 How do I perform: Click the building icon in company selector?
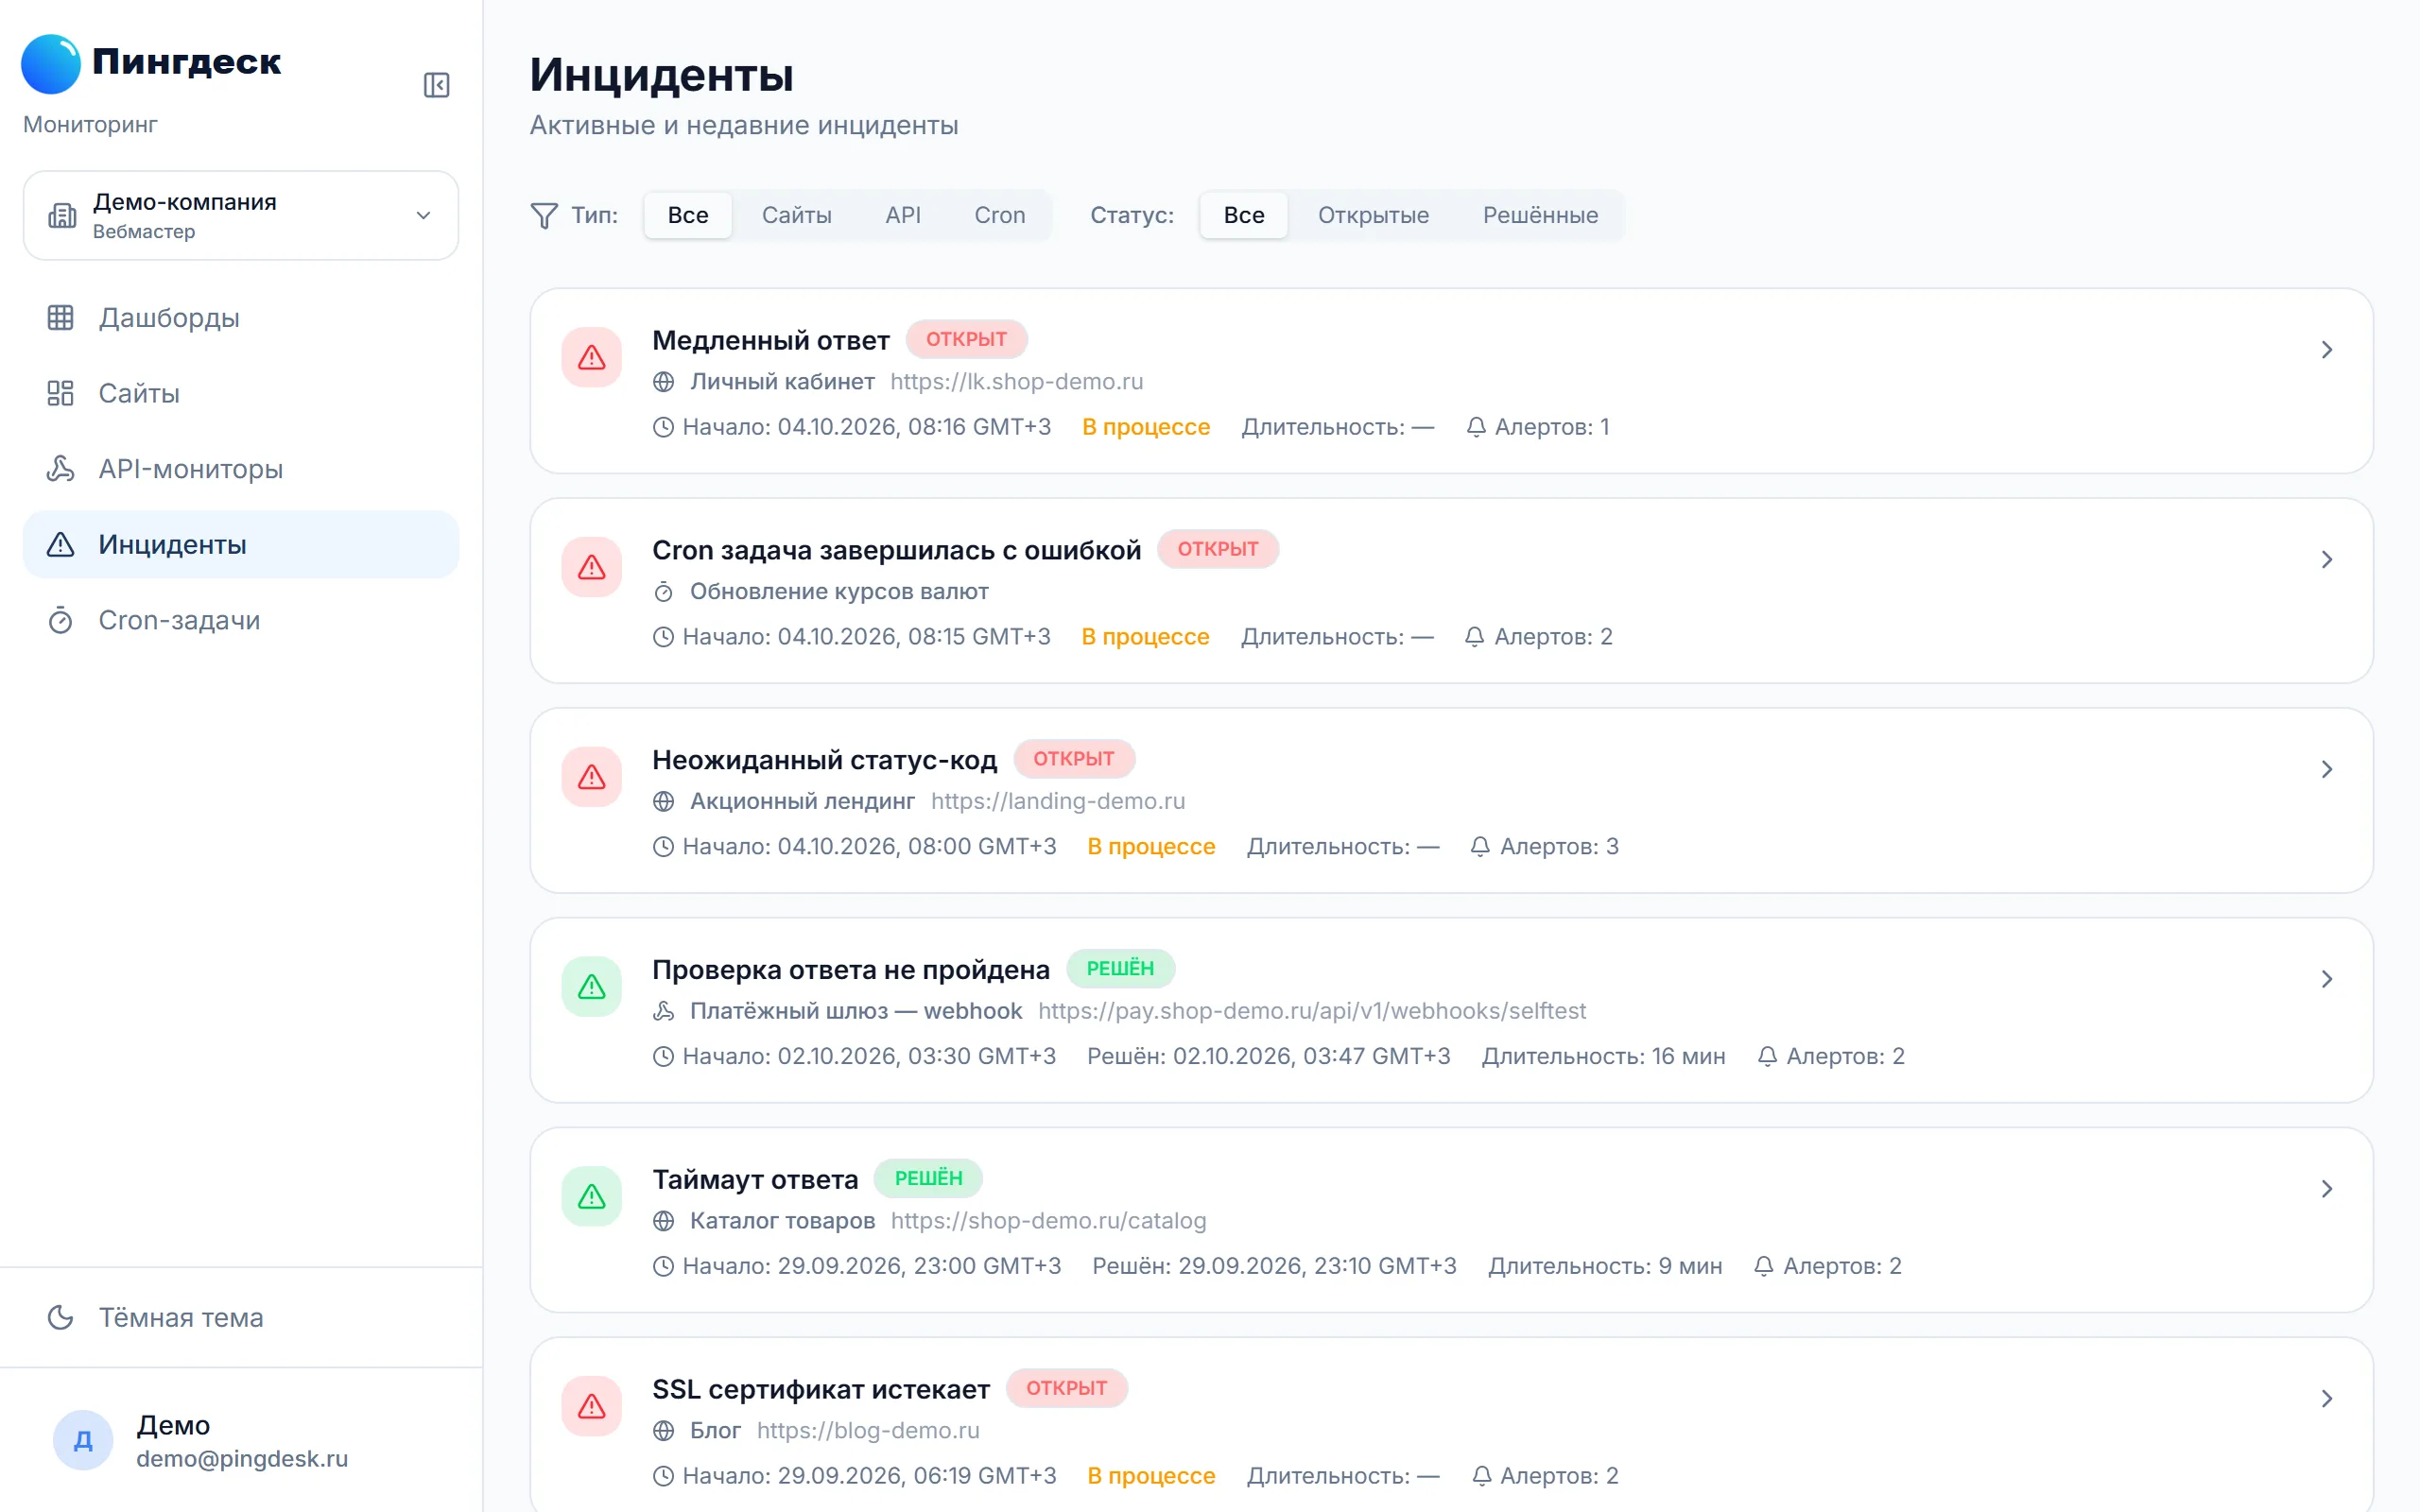[62, 215]
